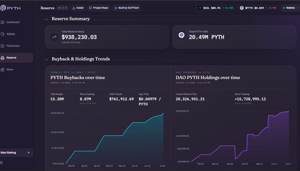This screenshot has height=171, width=300.
Task: Click the Since Tracking 8.07M value
Action: 85,99
